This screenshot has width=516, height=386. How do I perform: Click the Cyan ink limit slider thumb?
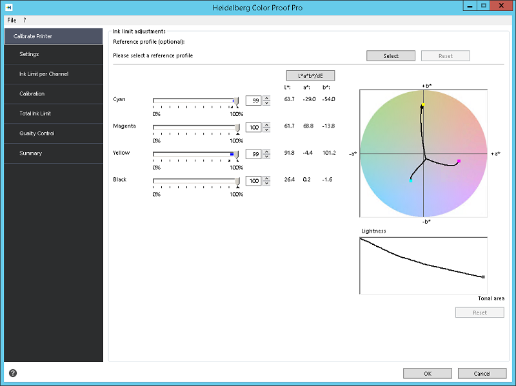(236, 101)
